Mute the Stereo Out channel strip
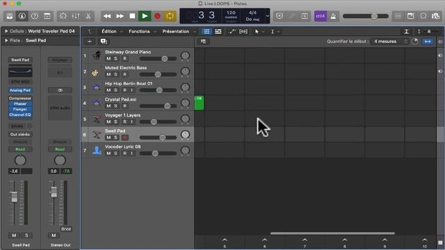The height and width of the screenshot is (250, 445). 54,235
